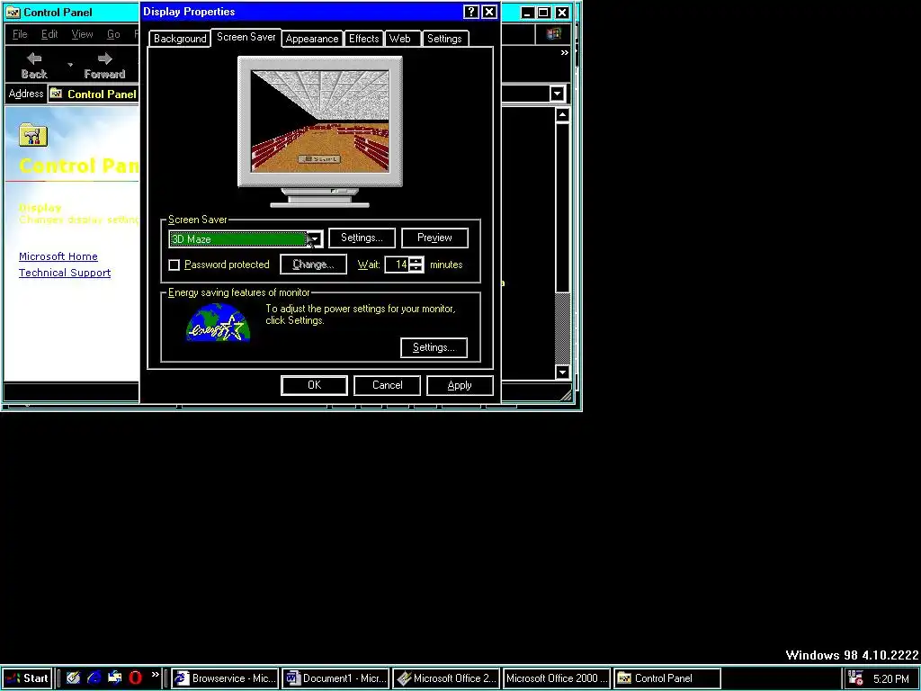The image size is (921, 691).
Task: Switch to Microsoft Office 2000 taskbar button
Action: 556,678
